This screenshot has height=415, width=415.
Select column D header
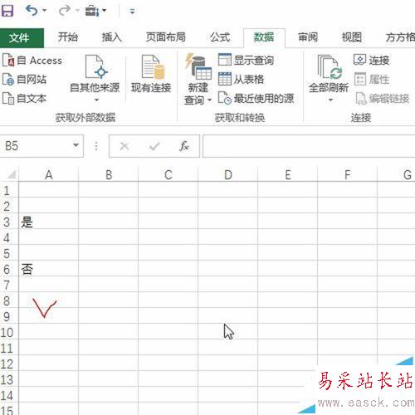[x=228, y=174]
